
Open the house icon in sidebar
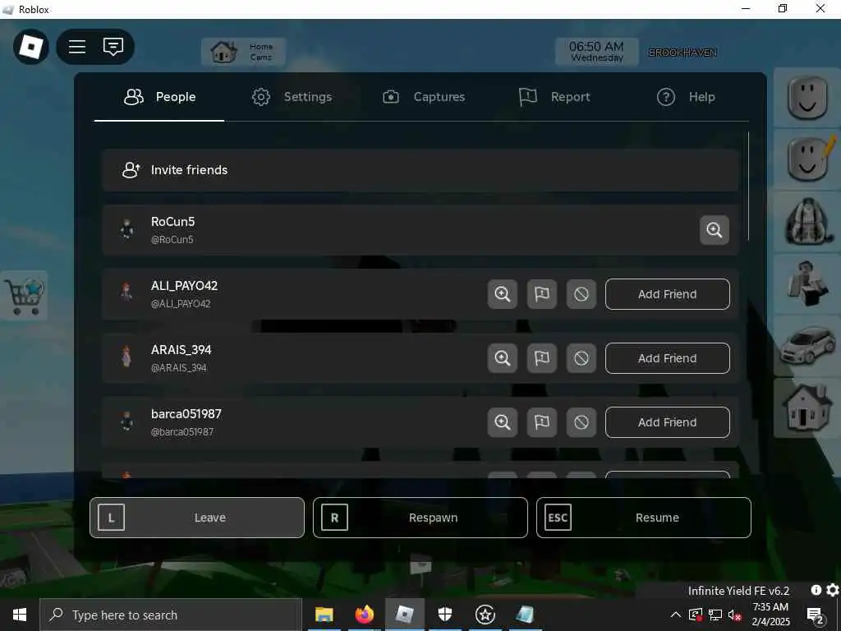point(807,408)
